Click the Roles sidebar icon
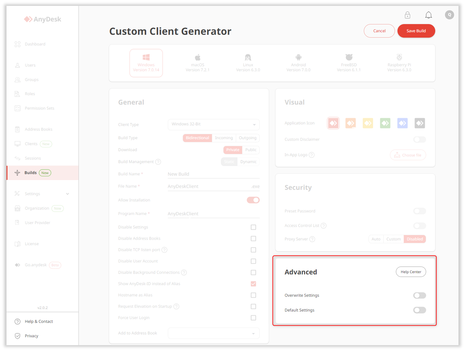Screen dimensions: 465x351 (x=18, y=94)
